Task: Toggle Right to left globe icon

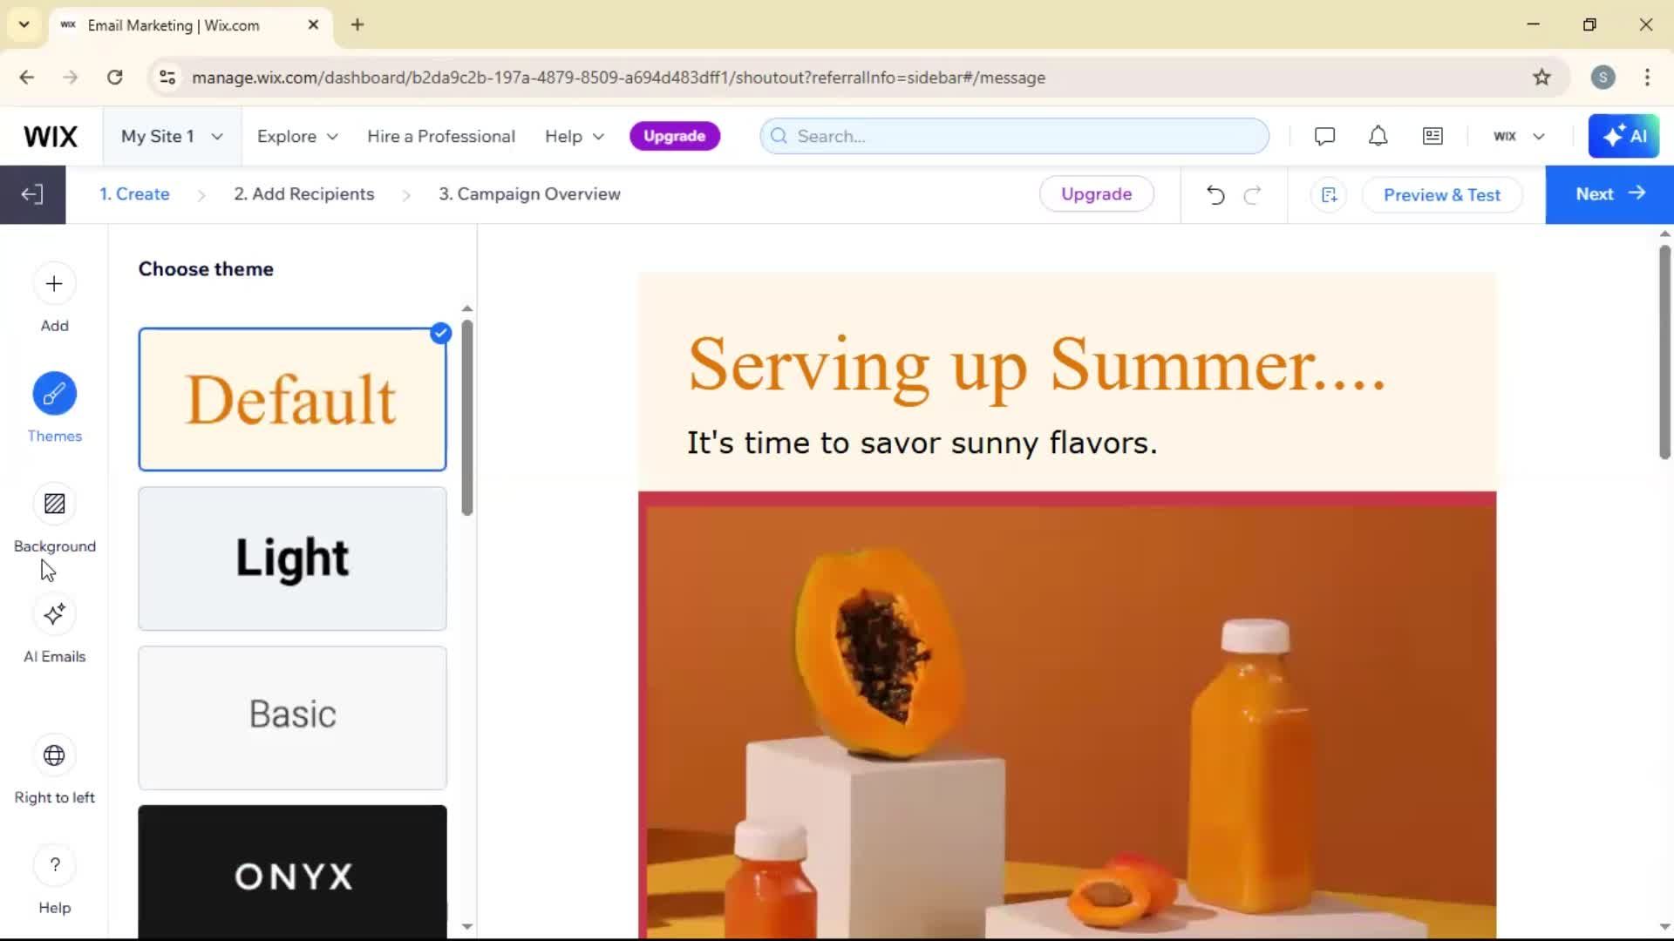Action: pyautogui.click(x=54, y=755)
